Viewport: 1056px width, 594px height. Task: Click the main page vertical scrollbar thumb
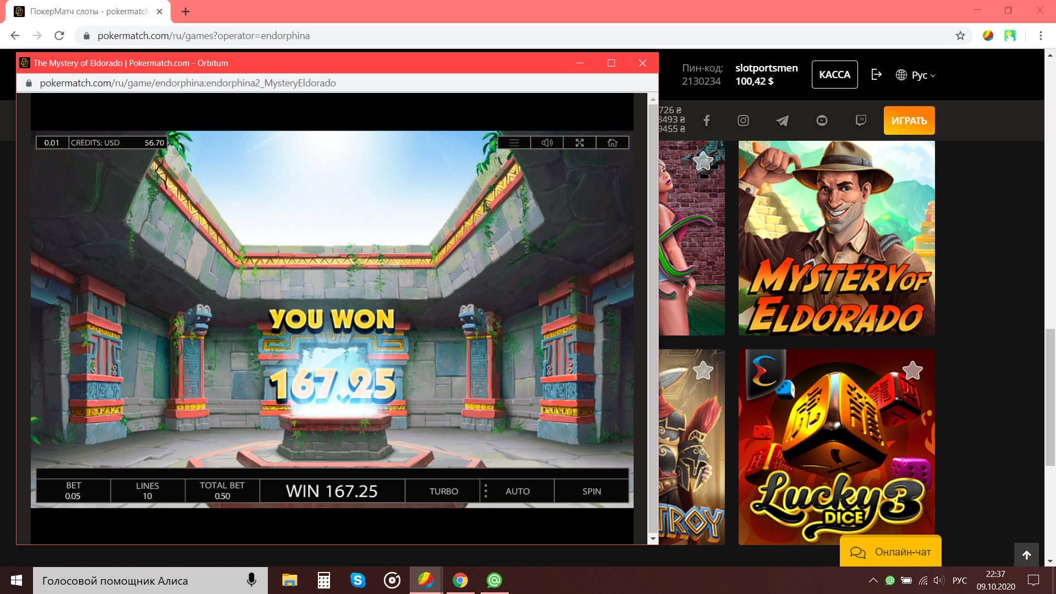(1050, 396)
